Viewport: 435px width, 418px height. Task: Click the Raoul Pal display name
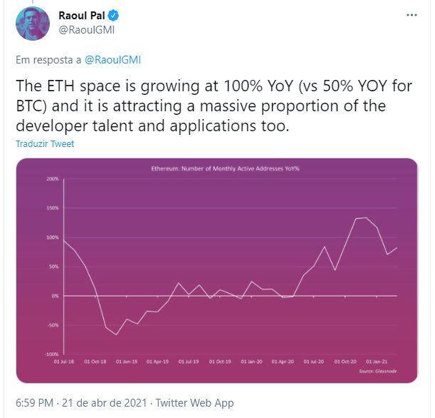coord(82,16)
